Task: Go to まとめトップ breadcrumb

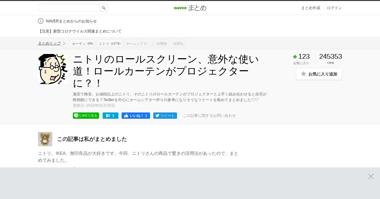Action: [x=49, y=43]
